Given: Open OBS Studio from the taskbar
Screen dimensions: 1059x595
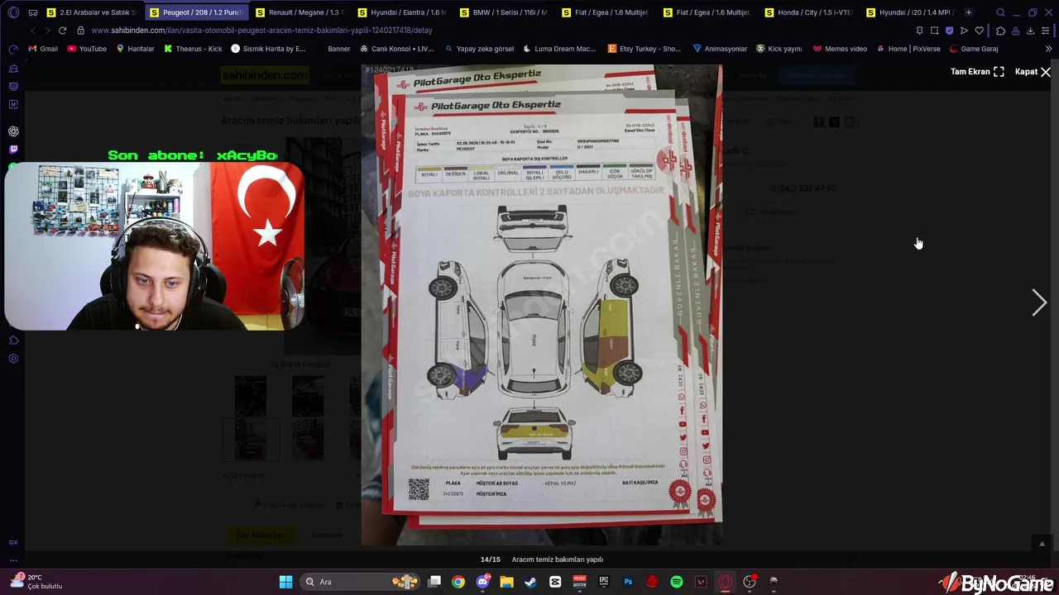Looking at the screenshot, I should [x=750, y=582].
